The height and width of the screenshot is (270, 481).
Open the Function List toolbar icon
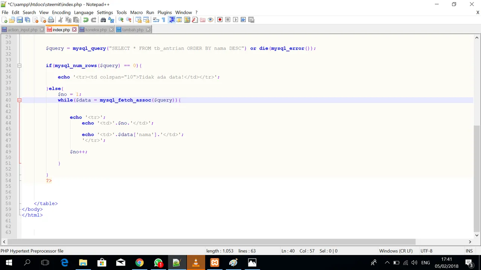(x=195, y=19)
